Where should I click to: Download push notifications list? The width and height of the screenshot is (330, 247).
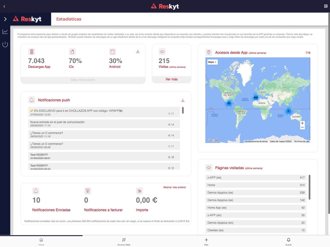[183, 100]
